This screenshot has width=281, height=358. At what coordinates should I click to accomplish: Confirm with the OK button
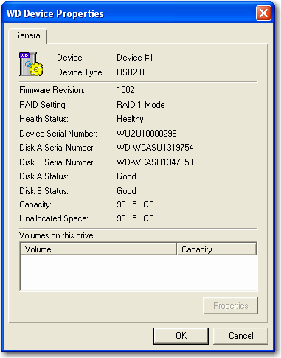click(x=181, y=336)
